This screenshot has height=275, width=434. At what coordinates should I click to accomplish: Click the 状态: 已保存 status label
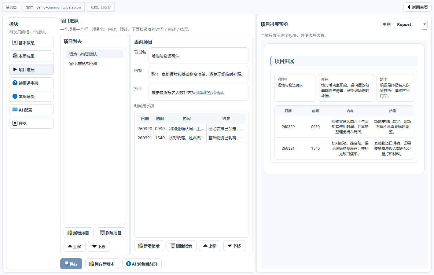101,7
